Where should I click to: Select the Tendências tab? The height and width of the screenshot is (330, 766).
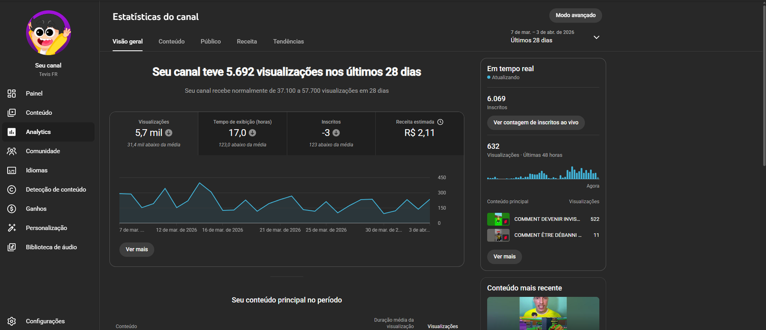[288, 42]
